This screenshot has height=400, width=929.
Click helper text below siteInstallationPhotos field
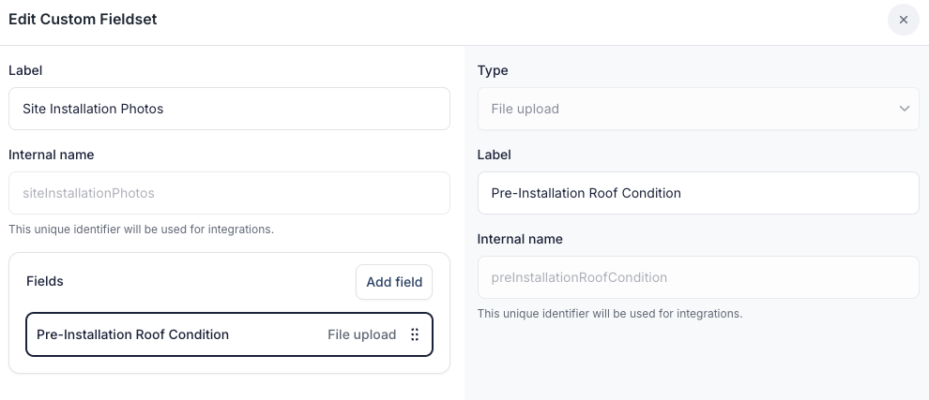pos(141,229)
